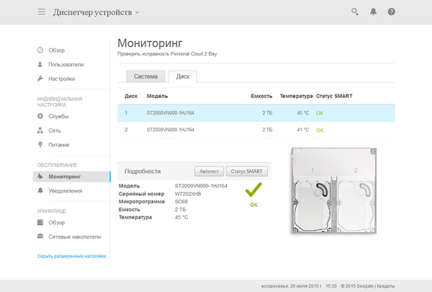Image resolution: width=432 pixels, height=292 pixels.
Task: Open Сеть in the sidebar
Action: point(55,130)
